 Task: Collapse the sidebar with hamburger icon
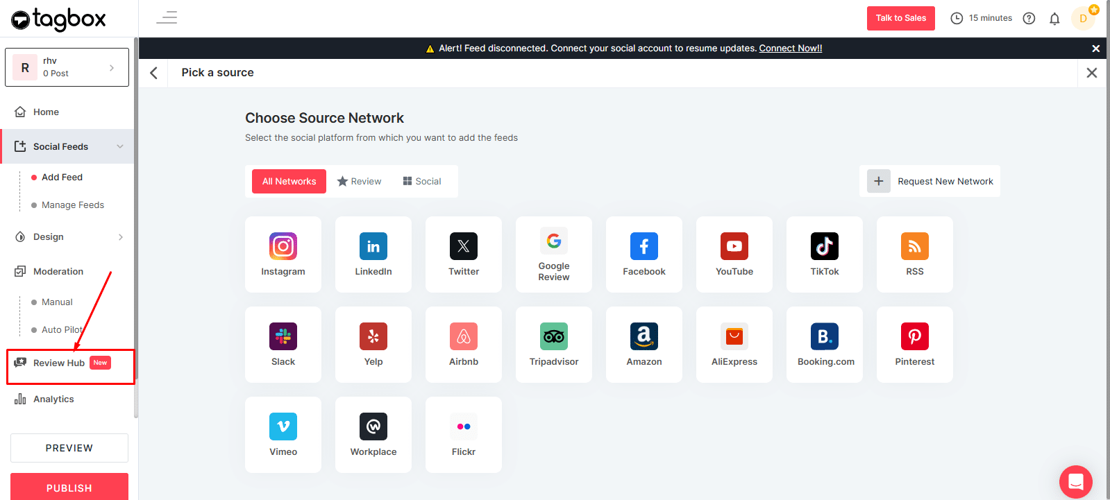pos(167,18)
